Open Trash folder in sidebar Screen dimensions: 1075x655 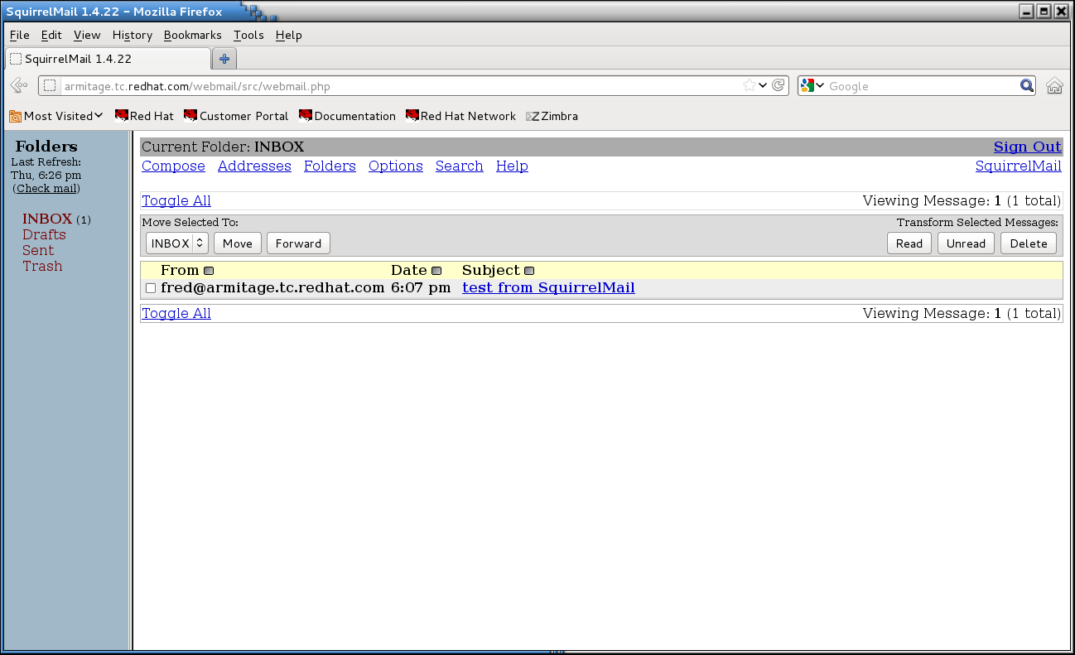click(42, 266)
